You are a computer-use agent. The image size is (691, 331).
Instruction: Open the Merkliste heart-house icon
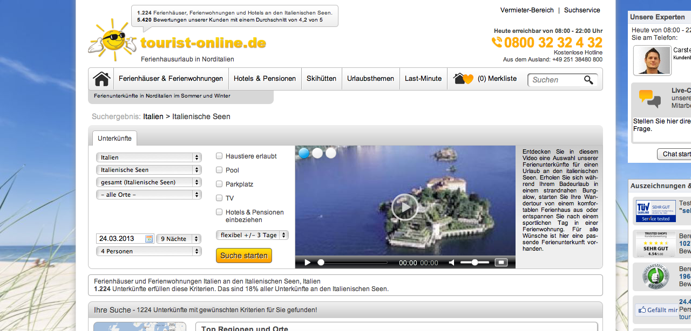(463, 79)
